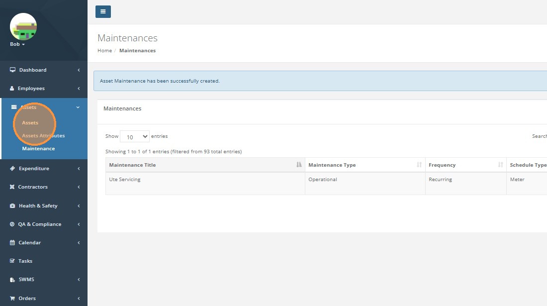Click the Expenditure tag icon
The image size is (547, 306).
pyautogui.click(x=13, y=169)
